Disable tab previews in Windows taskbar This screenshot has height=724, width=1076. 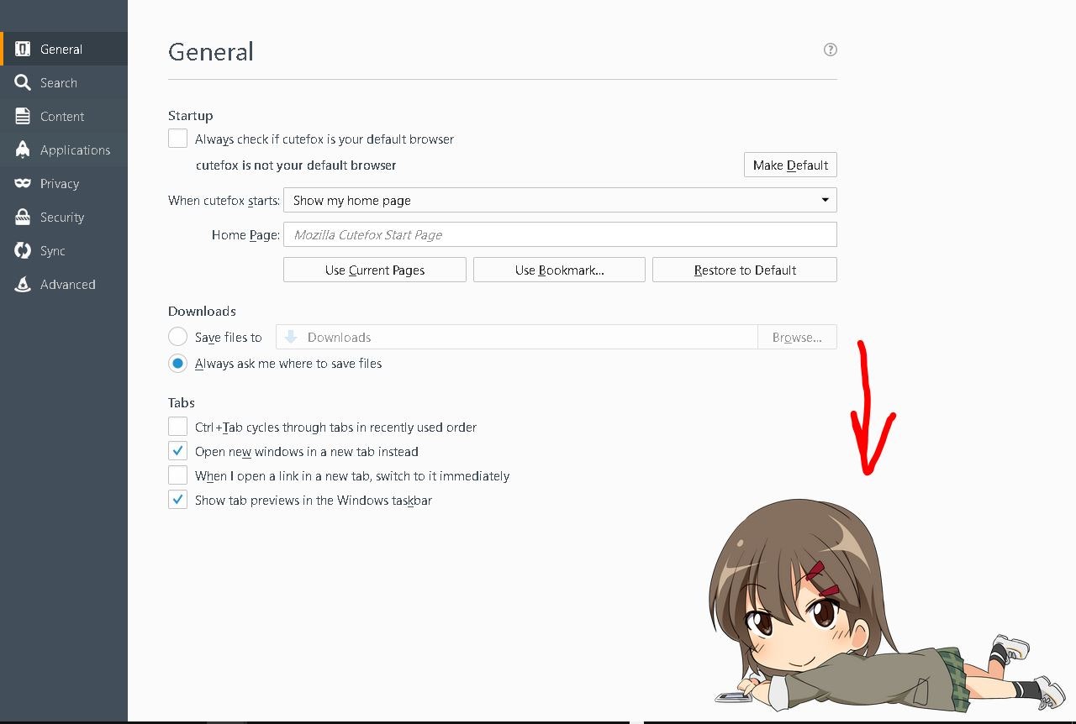pyautogui.click(x=177, y=499)
